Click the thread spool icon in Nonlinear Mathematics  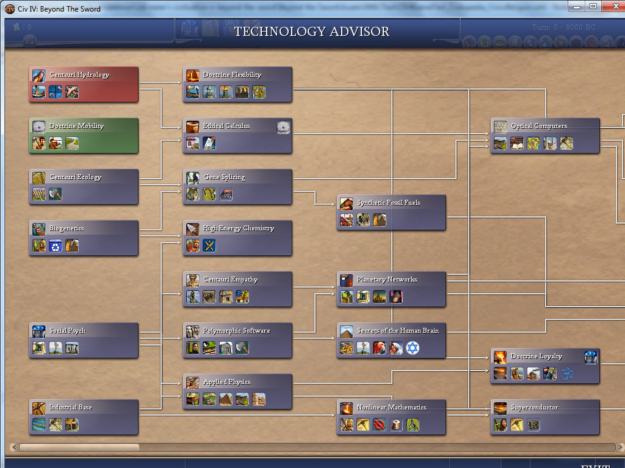tap(396, 425)
